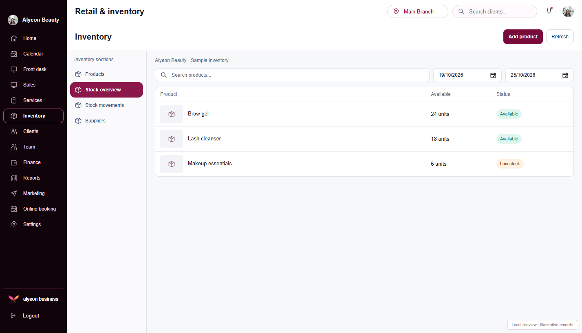Viewport: 582px width, 333px height.
Task: Navigate to Online booking
Action: [x=33, y=209]
